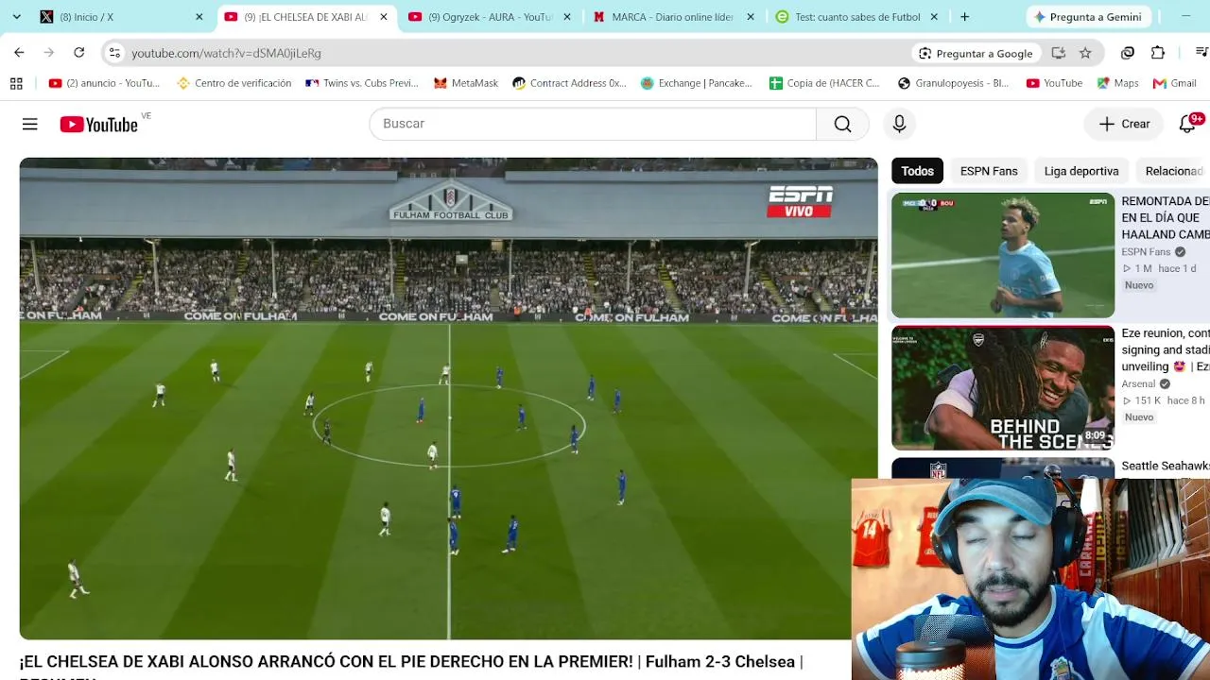This screenshot has height=680, width=1210.
Task: Start voice search with the microphone
Action: (899, 124)
